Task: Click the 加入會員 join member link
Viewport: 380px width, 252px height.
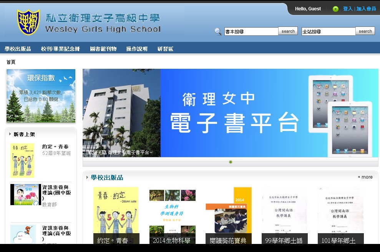Action: [366, 9]
